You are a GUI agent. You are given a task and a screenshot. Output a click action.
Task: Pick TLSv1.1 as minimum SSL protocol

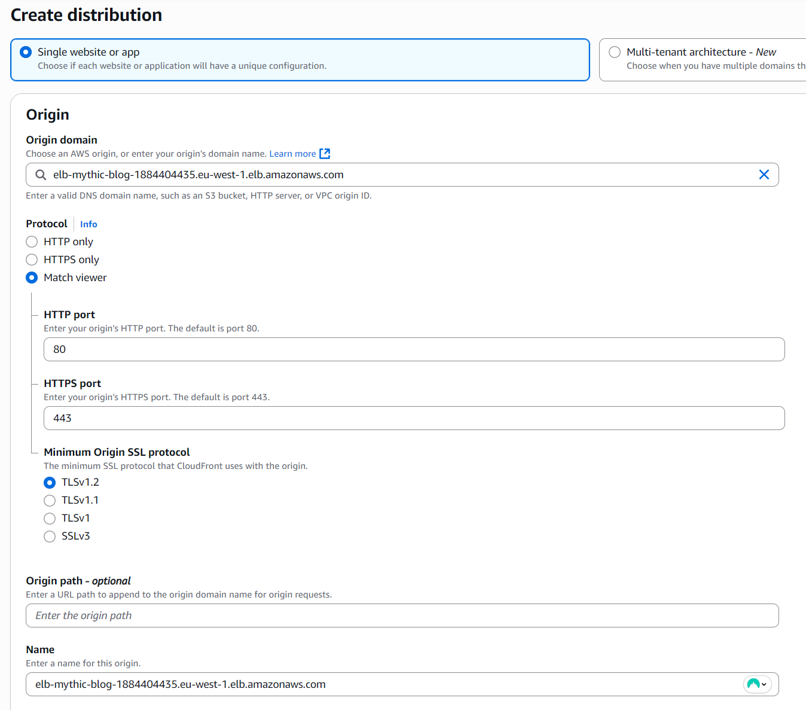[50, 501]
